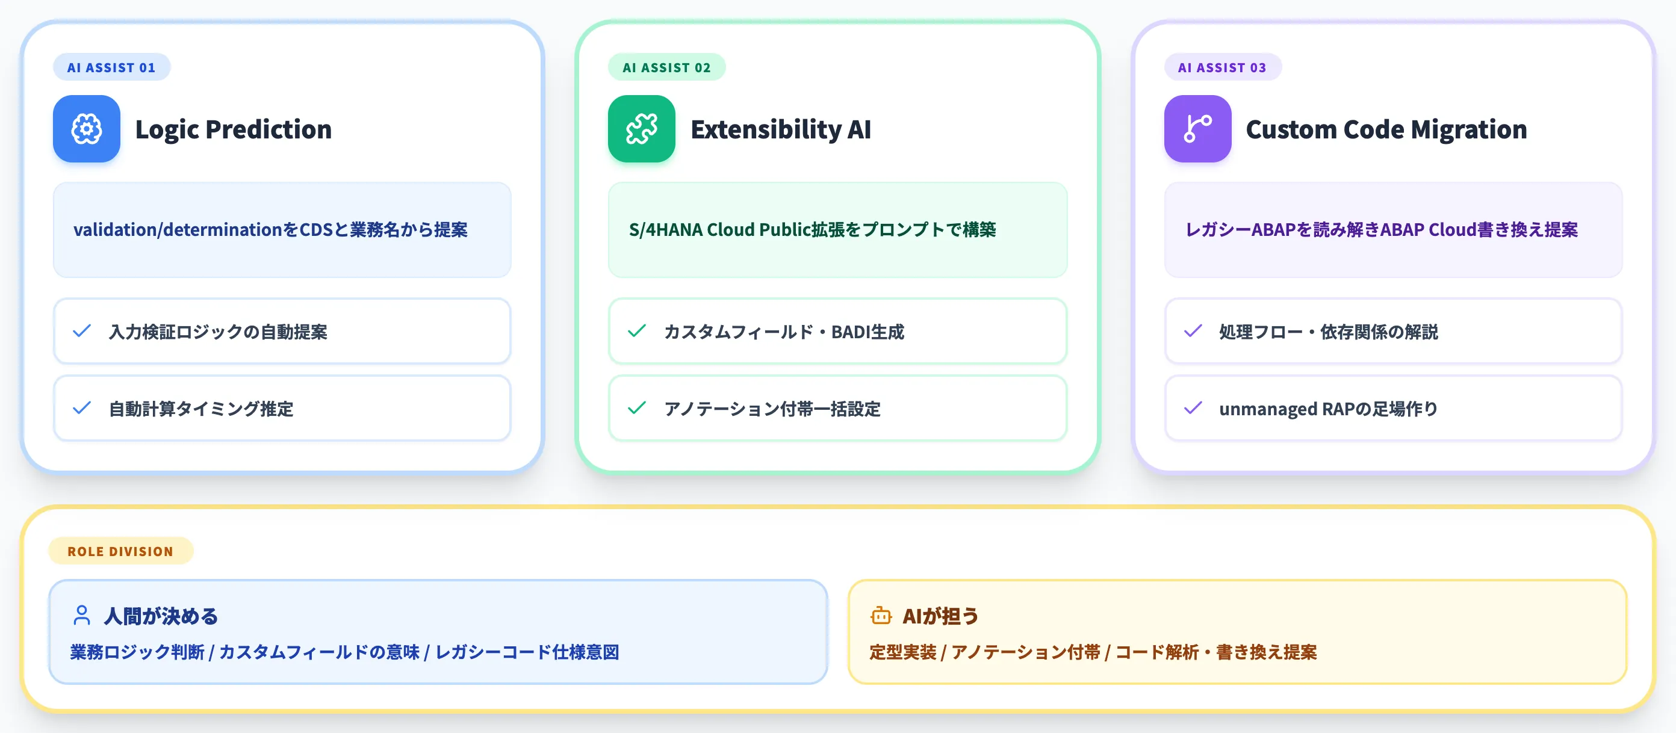Click the Logic Prediction heading
This screenshot has height=733, width=1676.
coord(234,129)
